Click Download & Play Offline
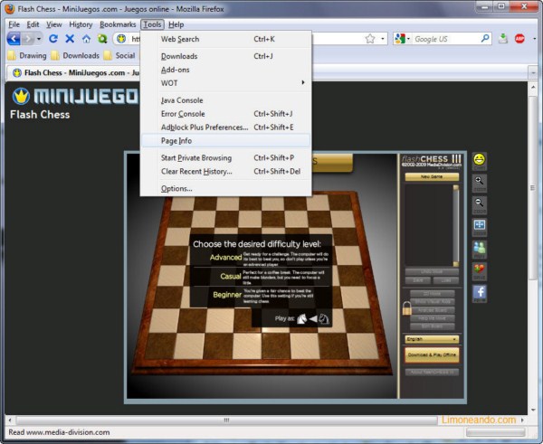Screen dimensions: 543x444 pos(432,354)
